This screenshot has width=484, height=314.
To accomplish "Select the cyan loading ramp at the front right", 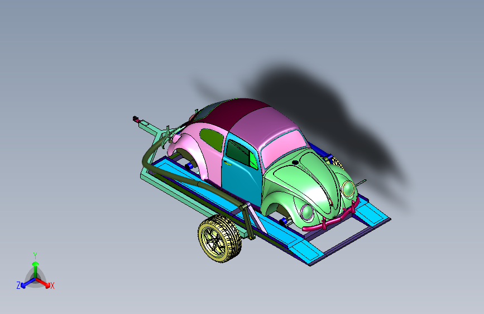I will (x=372, y=212).
